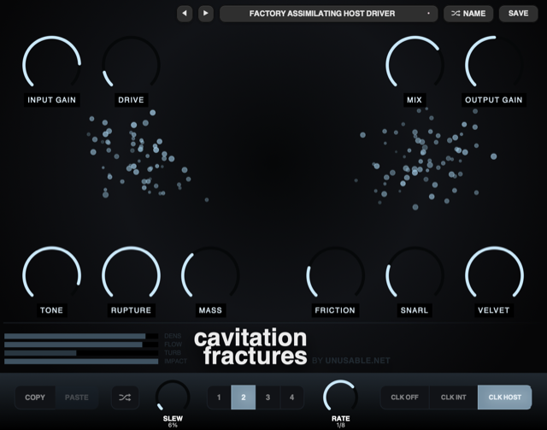547x430 pixels.
Task: Click the FRICTION label
Action: (335, 310)
